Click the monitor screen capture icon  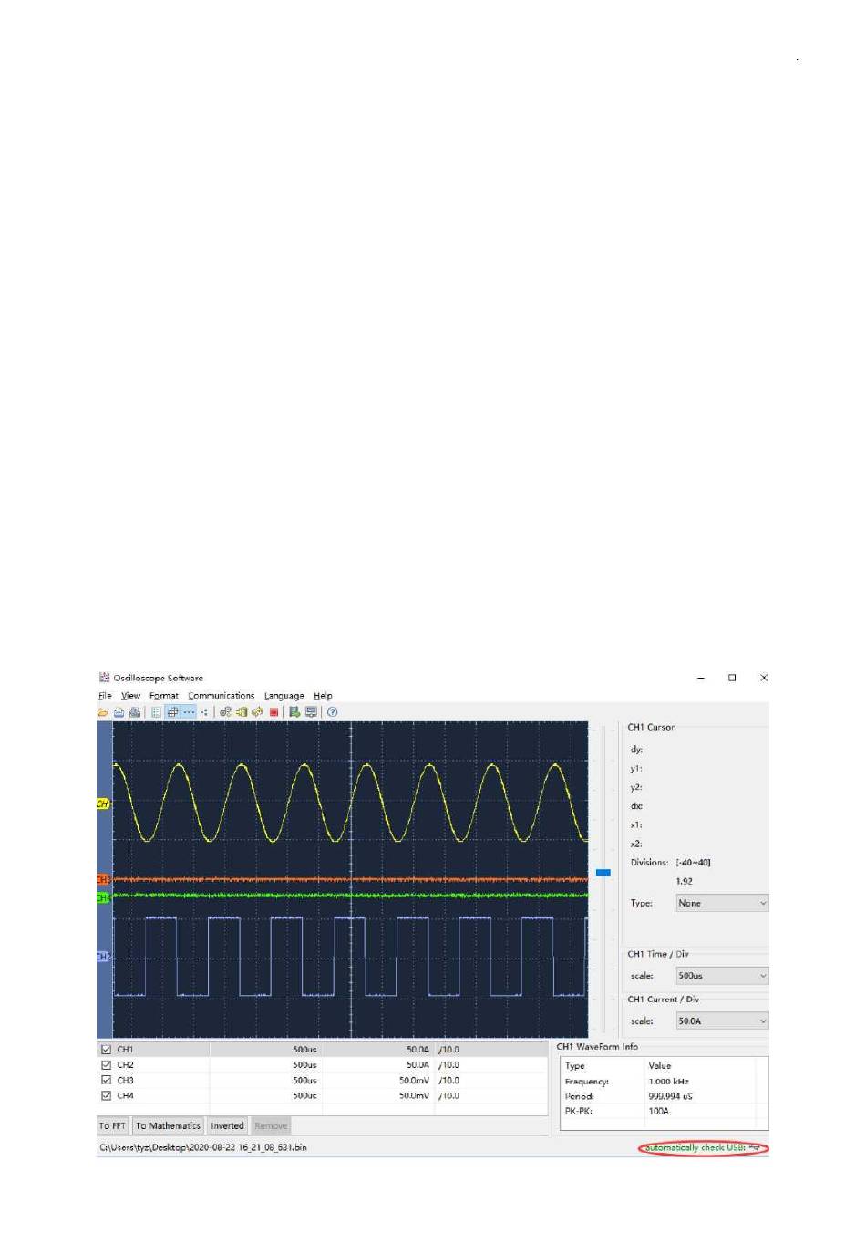(x=311, y=712)
